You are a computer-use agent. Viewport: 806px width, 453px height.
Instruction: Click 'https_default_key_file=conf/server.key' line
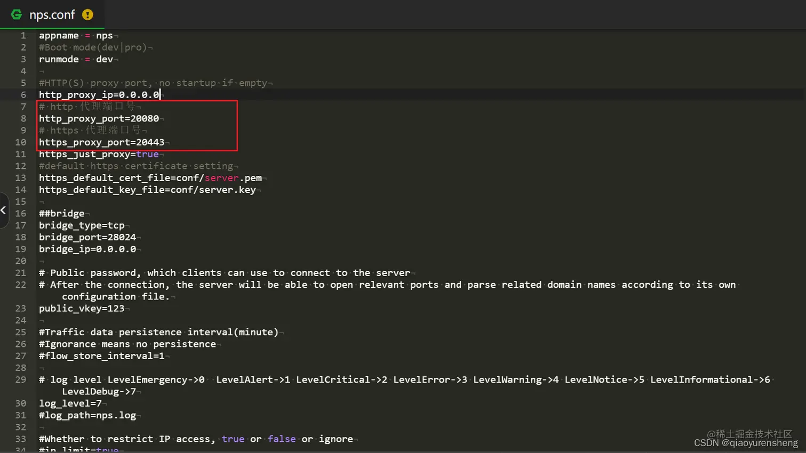tap(147, 190)
